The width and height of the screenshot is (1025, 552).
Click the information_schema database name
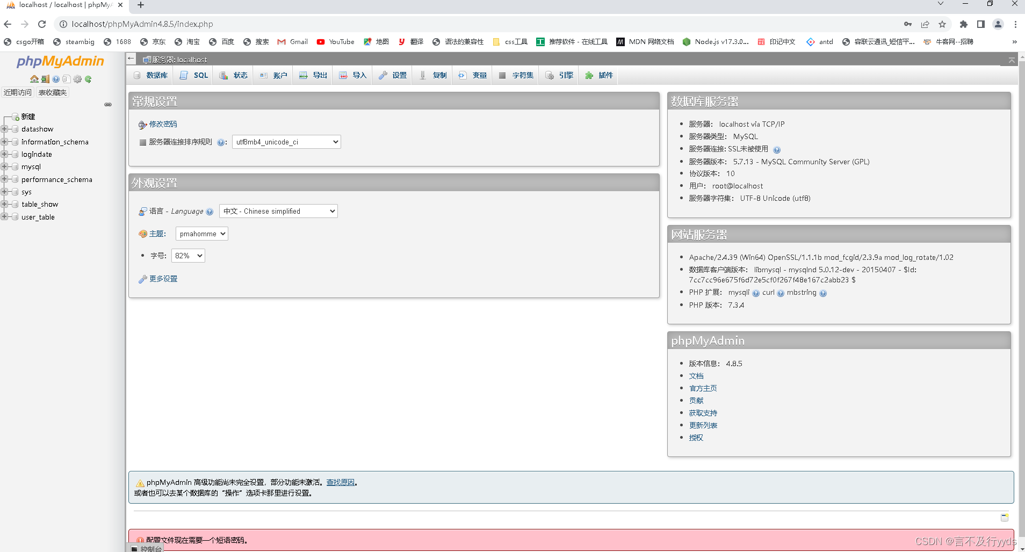pos(55,142)
